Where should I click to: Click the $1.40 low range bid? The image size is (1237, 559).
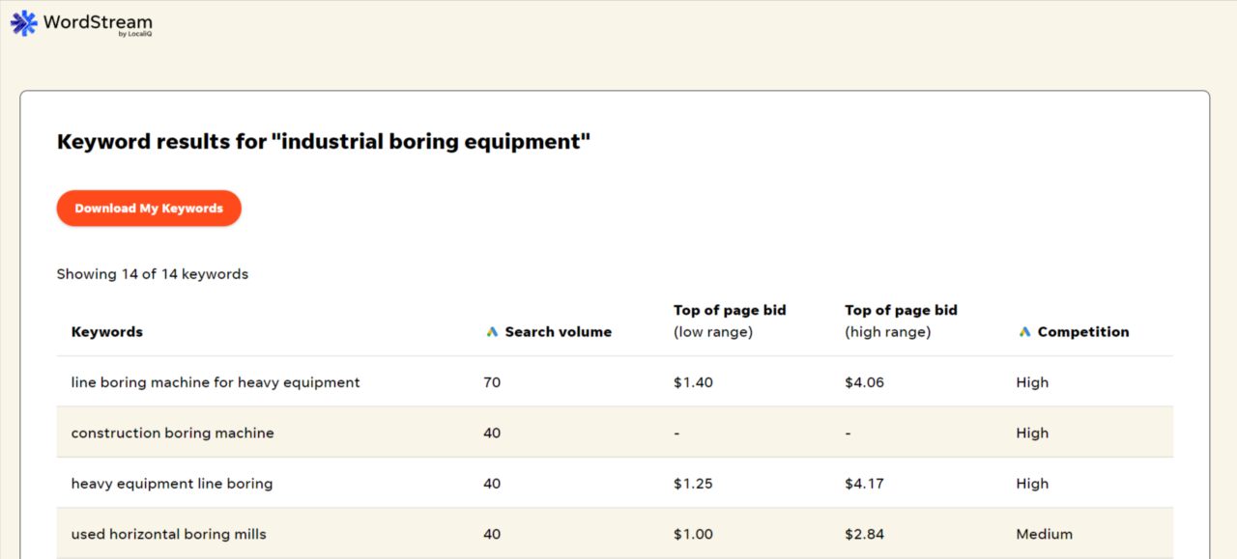click(693, 382)
